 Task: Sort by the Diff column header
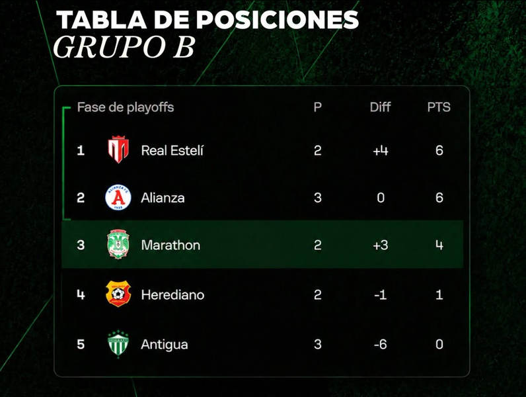381,107
